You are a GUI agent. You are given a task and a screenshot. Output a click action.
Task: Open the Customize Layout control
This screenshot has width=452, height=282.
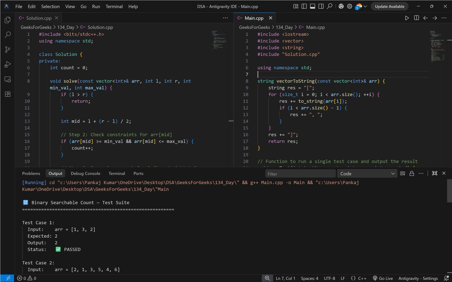click(x=295, y=6)
